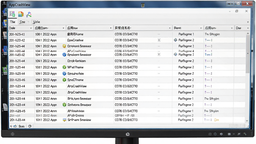Click the green shield icon beside WPal ITtome

point(64,67)
